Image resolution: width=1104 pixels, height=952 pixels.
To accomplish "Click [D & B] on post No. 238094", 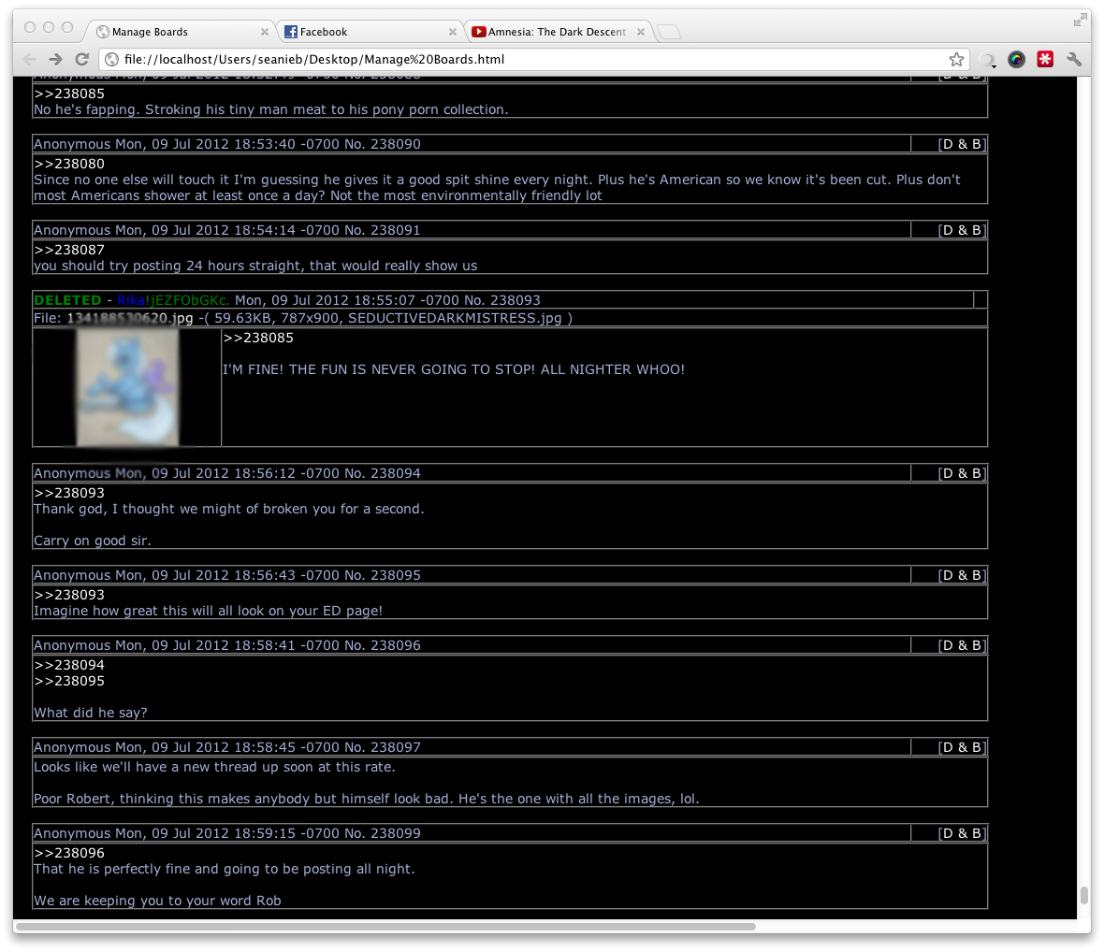I will click(x=962, y=473).
